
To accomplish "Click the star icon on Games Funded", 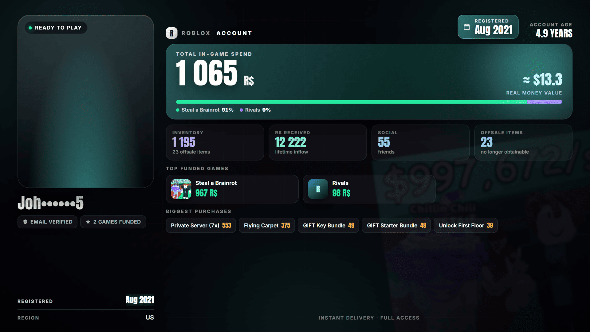I will pyautogui.click(x=88, y=222).
